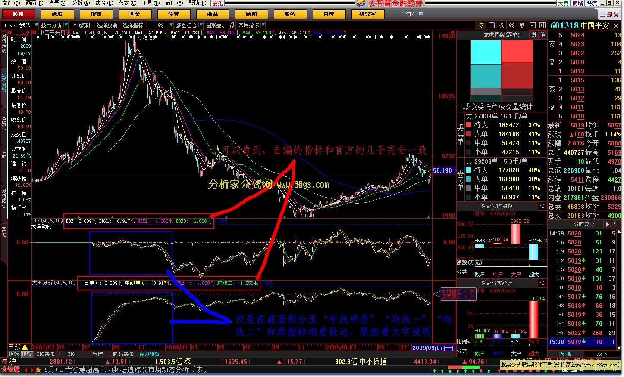Click the 委托 trading button

click(x=218, y=3)
